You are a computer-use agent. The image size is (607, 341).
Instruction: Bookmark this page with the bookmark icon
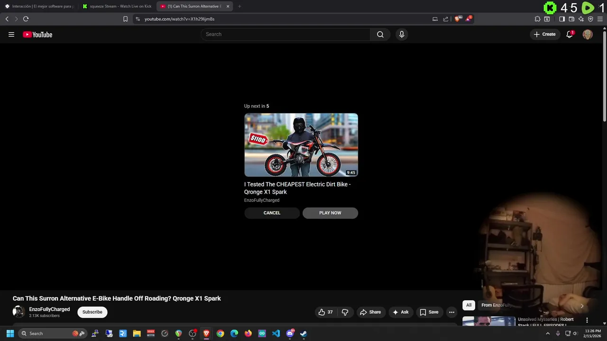[x=125, y=19]
